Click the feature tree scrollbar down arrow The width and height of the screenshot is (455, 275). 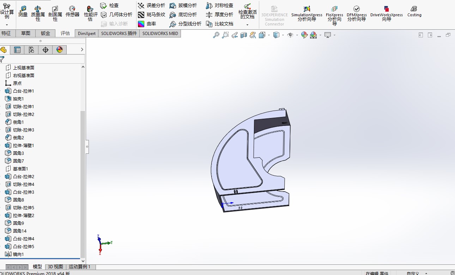pyautogui.click(x=83, y=261)
